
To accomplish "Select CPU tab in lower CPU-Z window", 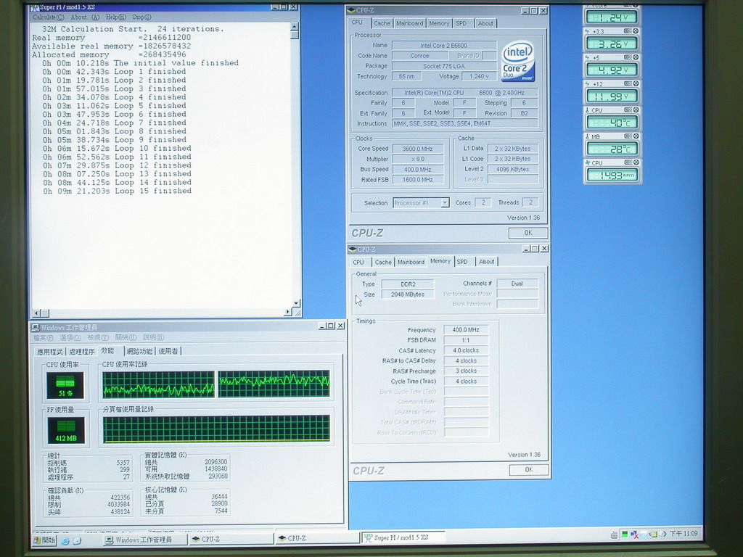I will (x=358, y=262).
